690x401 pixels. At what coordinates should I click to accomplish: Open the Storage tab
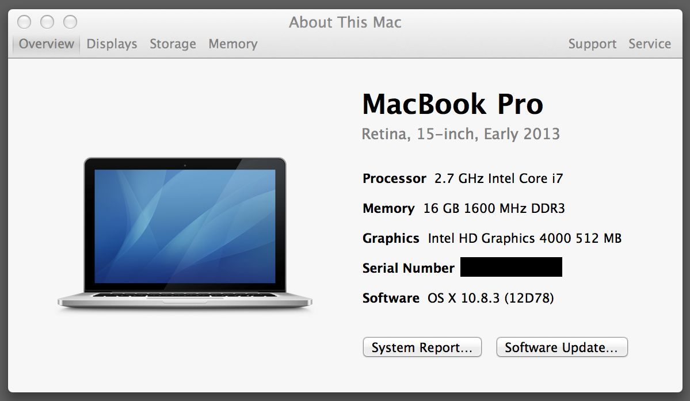[173, 44]
